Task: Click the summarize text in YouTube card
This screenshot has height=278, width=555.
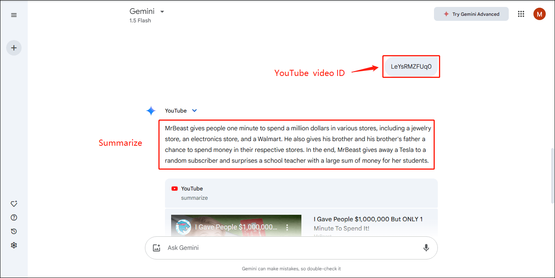Action: coord(194,198)
